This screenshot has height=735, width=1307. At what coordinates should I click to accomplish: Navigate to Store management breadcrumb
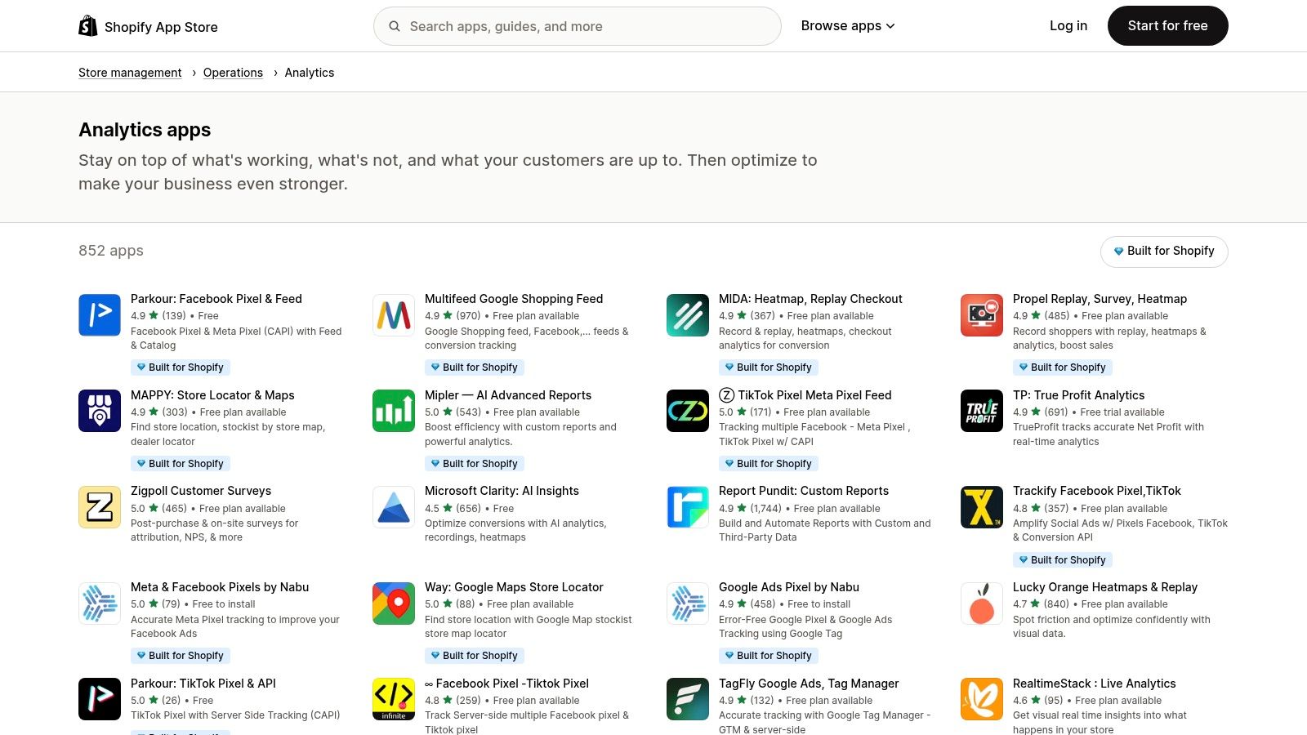(129, 72)
